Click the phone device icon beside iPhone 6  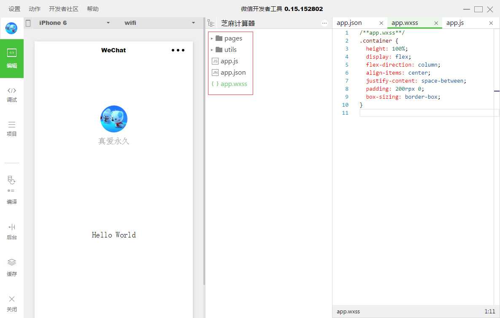click(28, 23)
